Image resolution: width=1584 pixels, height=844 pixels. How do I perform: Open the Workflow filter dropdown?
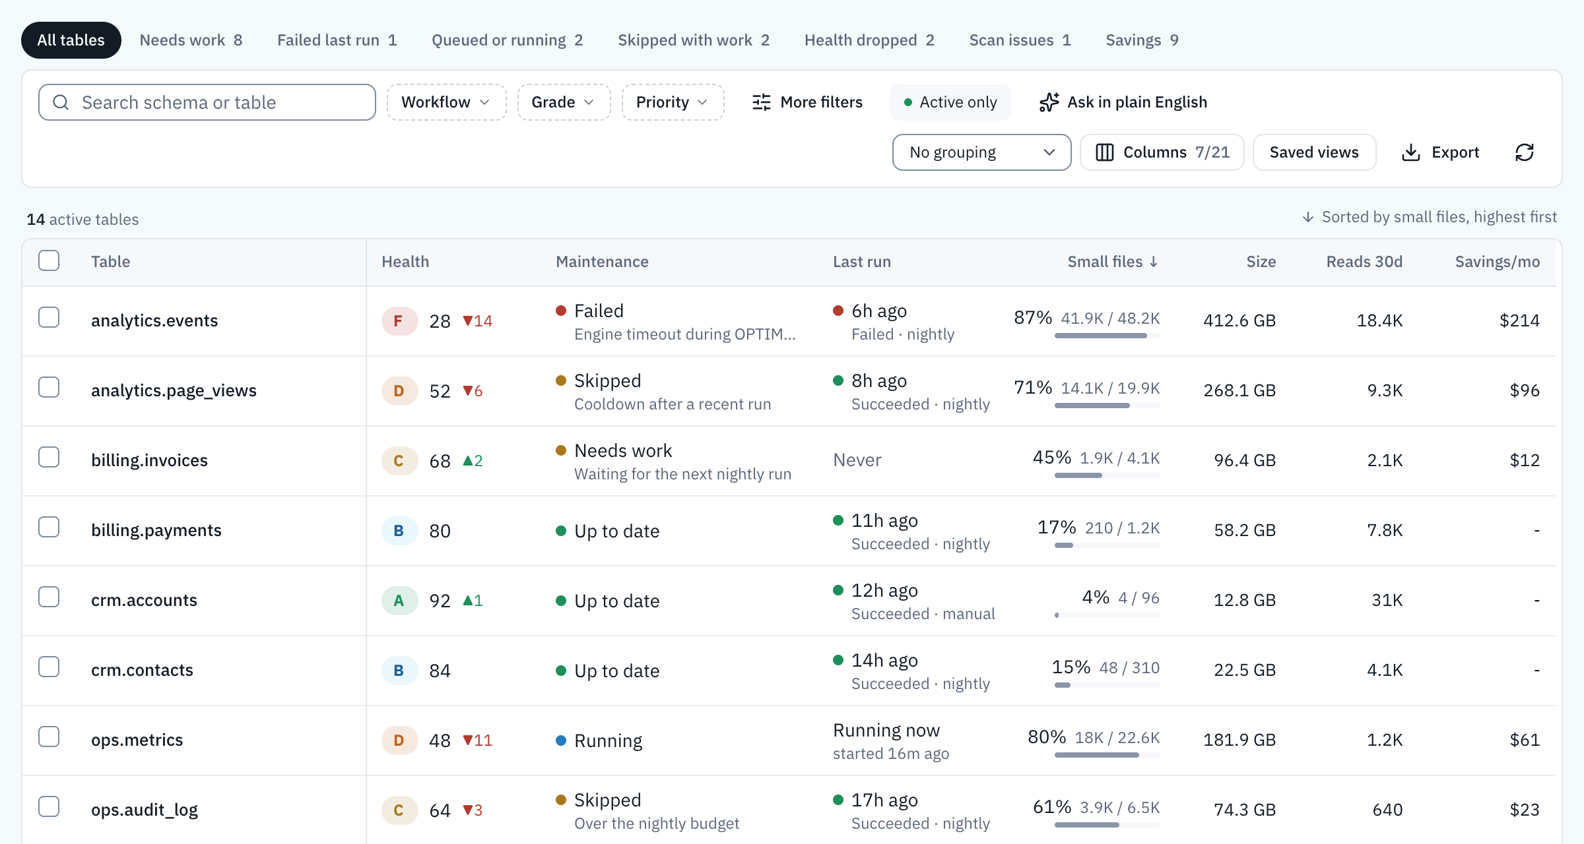pos(446,102)
